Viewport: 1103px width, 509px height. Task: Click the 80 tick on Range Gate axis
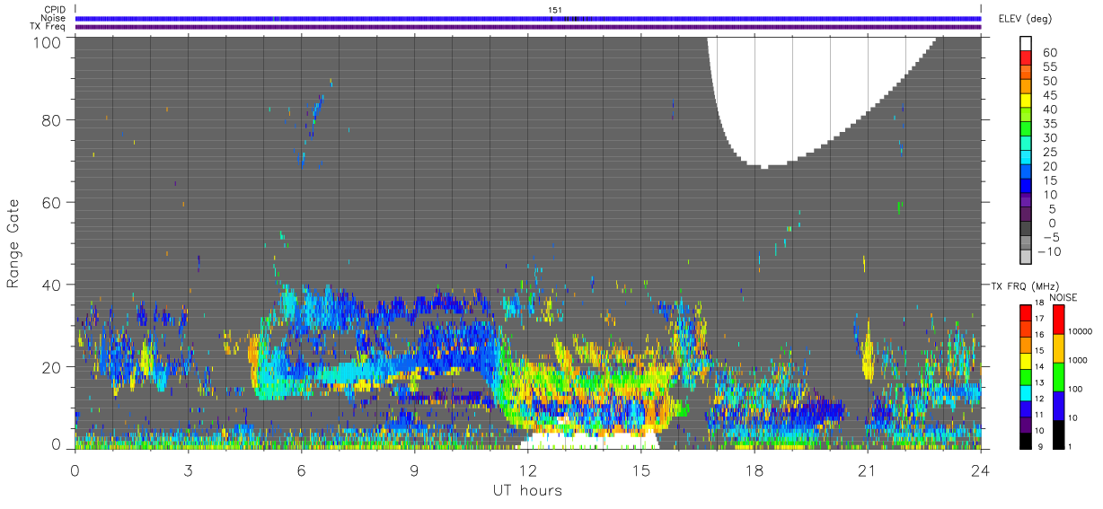[54, 119]
